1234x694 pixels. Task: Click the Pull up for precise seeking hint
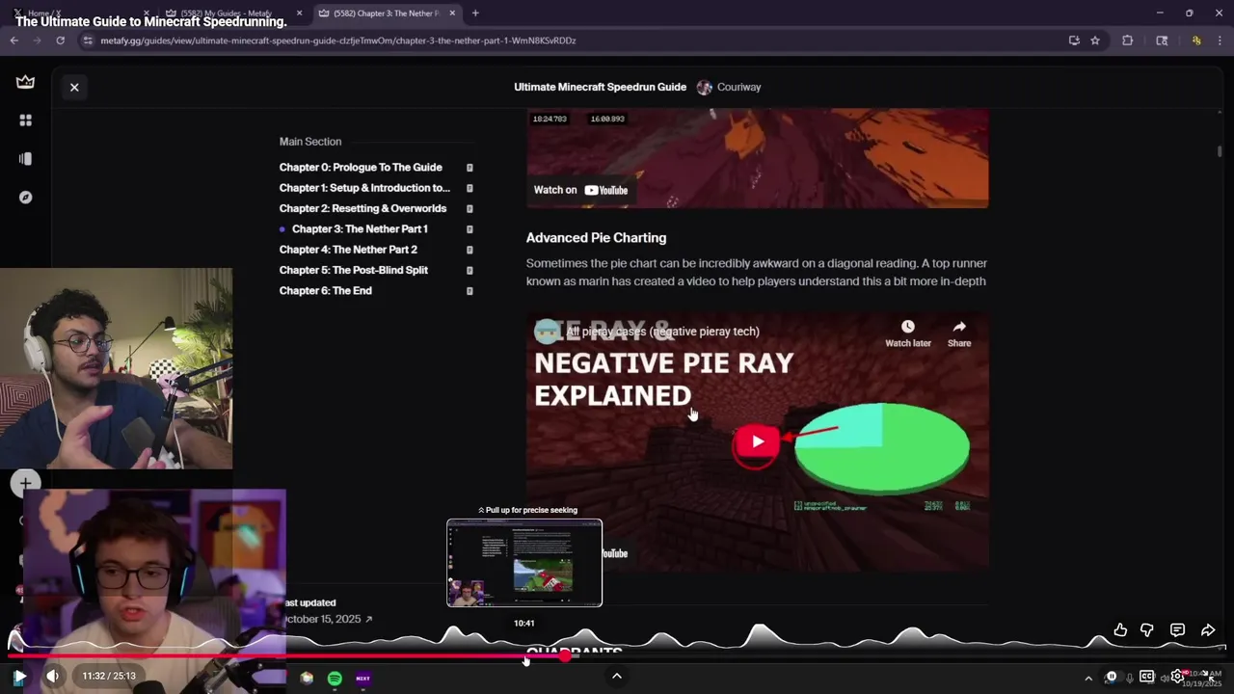[527, 510]
